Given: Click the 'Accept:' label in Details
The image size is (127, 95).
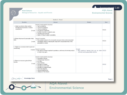Looking at the screenshot, I should pos(78,49).
